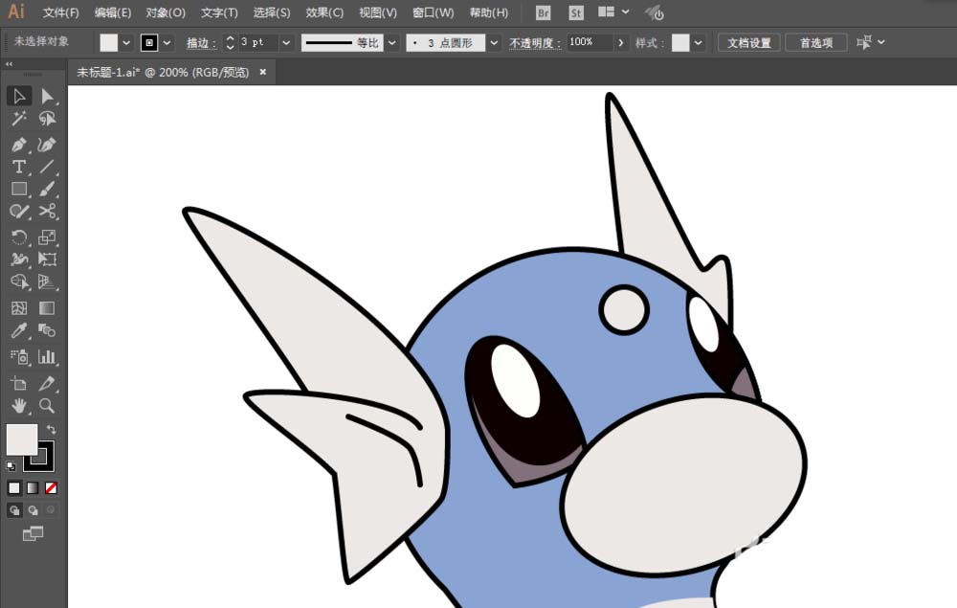Open stroke color dropdown in control bar
This screenshot has height=608, width=957.
tap(167, 43)
